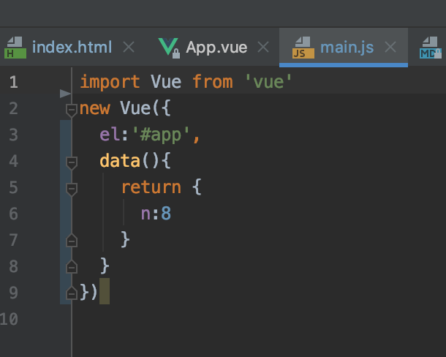Click the Vue logo icon on App.vue tab
Screen dimensions: 446x357
(169, 48)
